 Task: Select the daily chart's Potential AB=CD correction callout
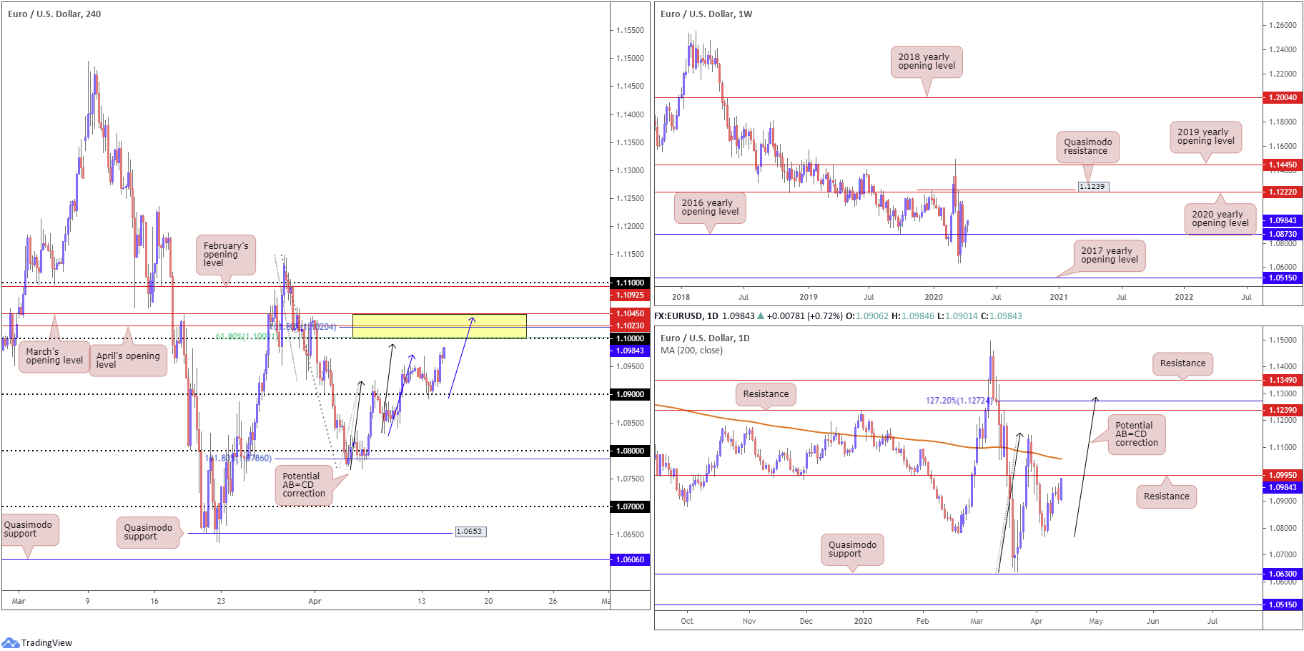1137,434
